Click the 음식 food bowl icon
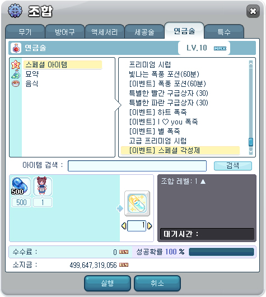 [16, 83]
